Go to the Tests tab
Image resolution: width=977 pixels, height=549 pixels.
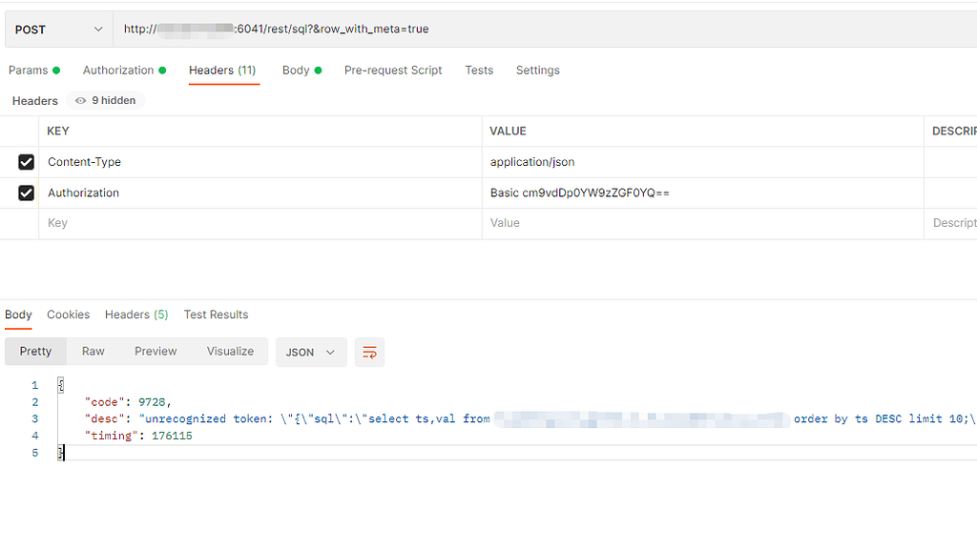[479, 71]
